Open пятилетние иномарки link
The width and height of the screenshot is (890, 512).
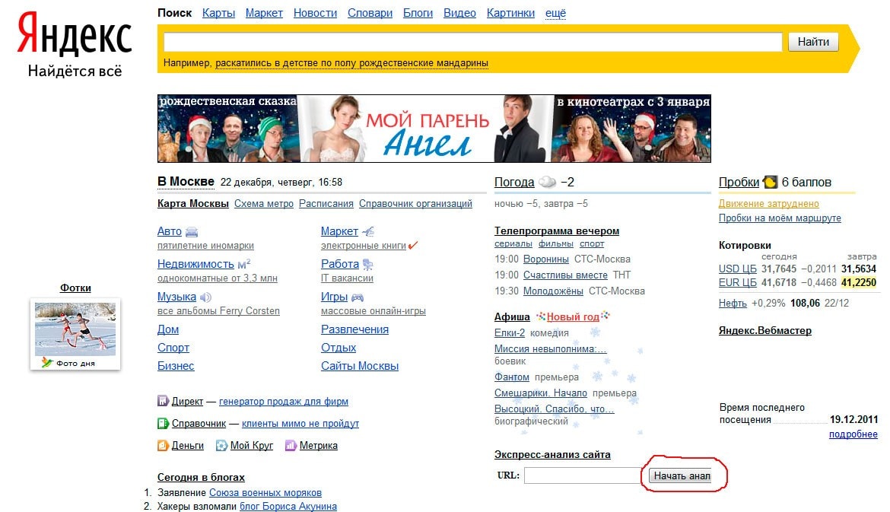(205, 246)
